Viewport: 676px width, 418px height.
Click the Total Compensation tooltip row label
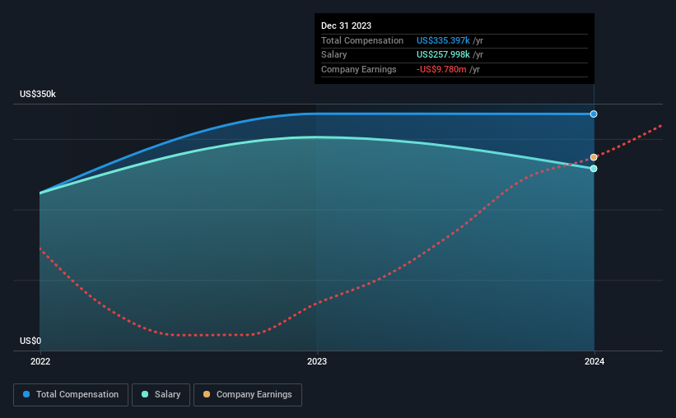coord(362,40)
